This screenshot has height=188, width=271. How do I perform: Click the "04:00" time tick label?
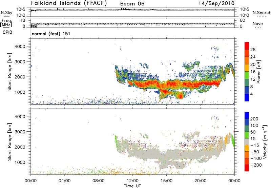[64, 181]
